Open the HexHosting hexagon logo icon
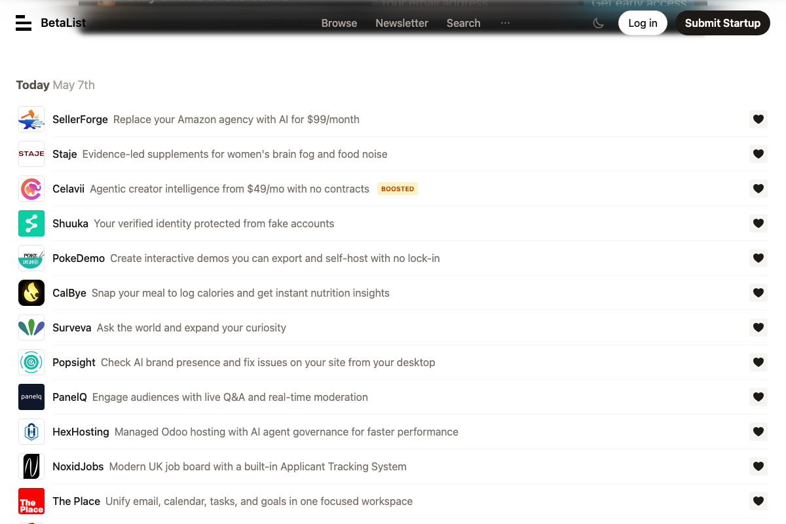 31,432
